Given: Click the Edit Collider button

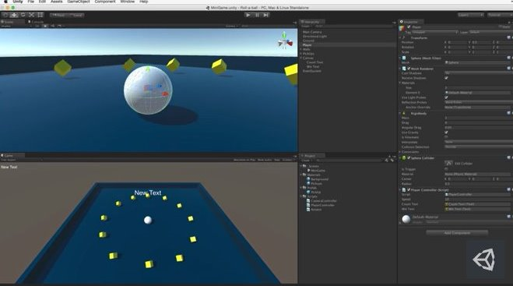Looking at the screenshot, I should click(x=448, y=163).
